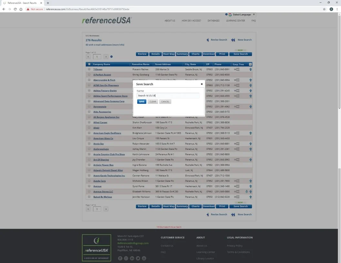Sort by the Executive Name column header

click(x=141, y=64)
